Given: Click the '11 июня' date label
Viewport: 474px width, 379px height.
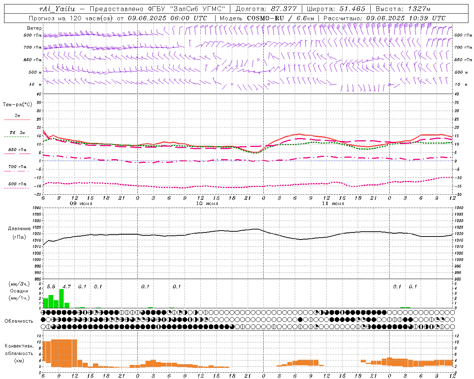Looking at the screenshot, I should [333, 204].
